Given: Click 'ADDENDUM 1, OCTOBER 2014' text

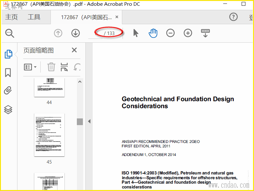Looking at the screenshot, I should (x=149, y=155).
